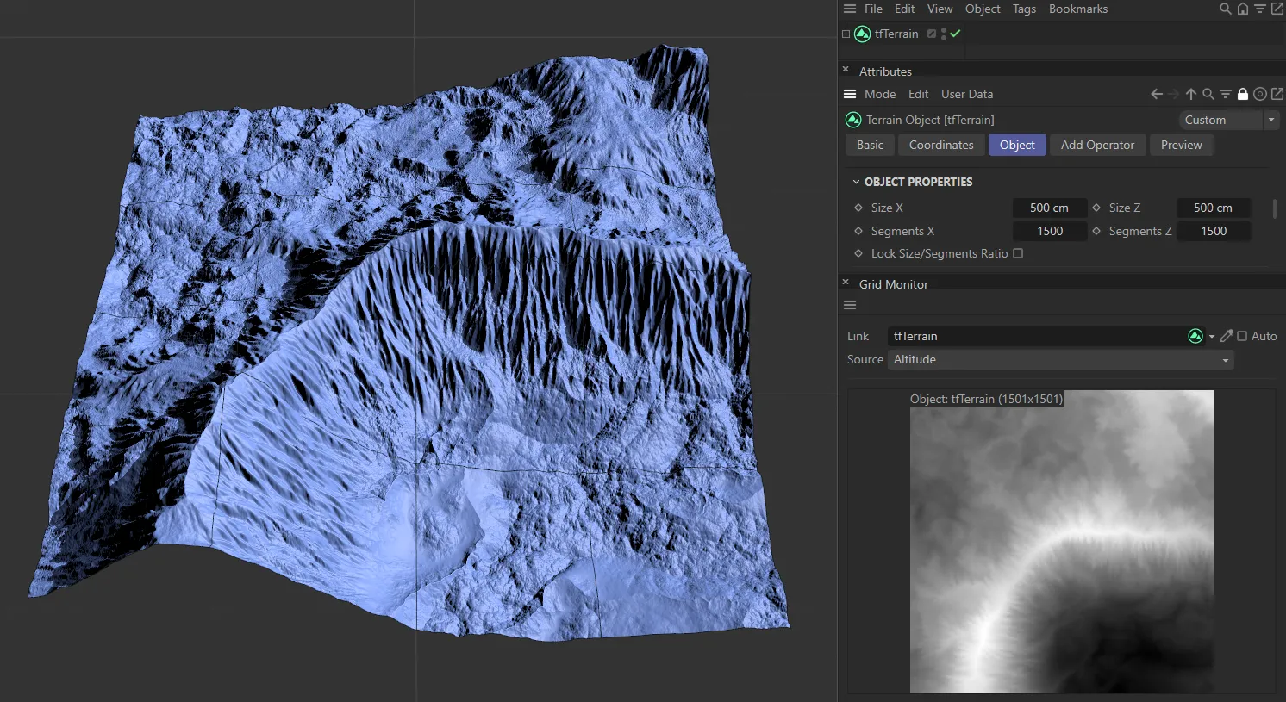Image resolution: width=1286 pixels, height=702 pixels.
Task: Navigate back with the left arrow icon
Action: [x=1157, y=94]
